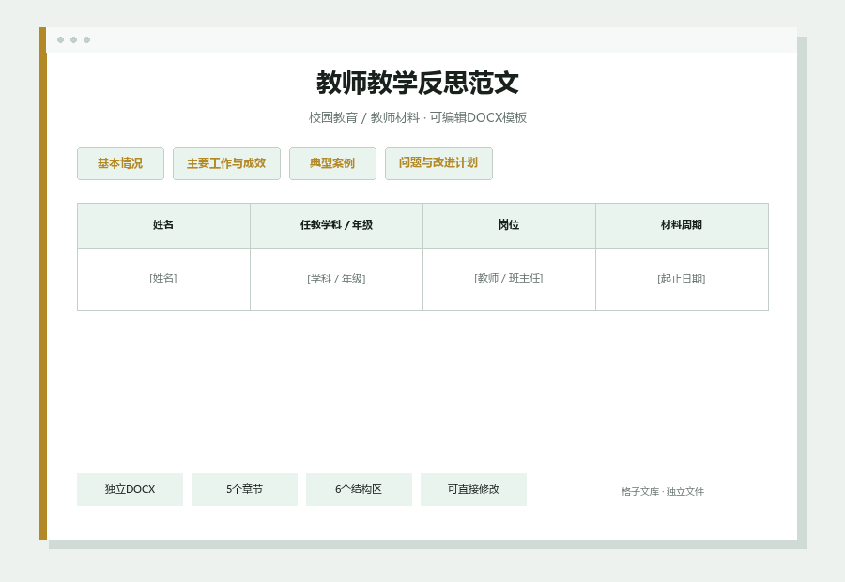The width and height of the screenshot is (845, 582).
Task: Click the 格子文库 · 独立文件 footer text
Action: tap(662, 492)
